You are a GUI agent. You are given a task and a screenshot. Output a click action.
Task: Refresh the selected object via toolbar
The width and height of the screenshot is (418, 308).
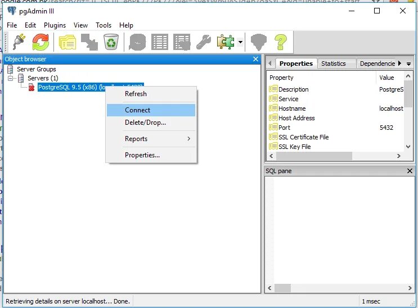(41, 42)
